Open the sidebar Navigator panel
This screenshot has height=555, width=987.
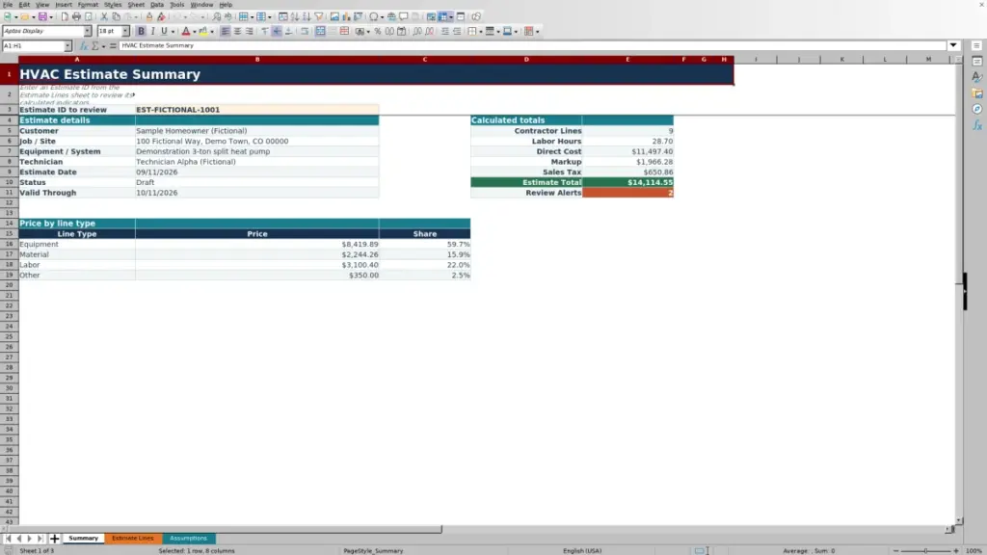(977, 110)
